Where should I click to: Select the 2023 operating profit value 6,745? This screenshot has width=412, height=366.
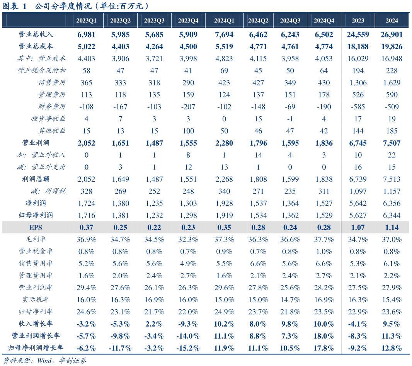358,143
